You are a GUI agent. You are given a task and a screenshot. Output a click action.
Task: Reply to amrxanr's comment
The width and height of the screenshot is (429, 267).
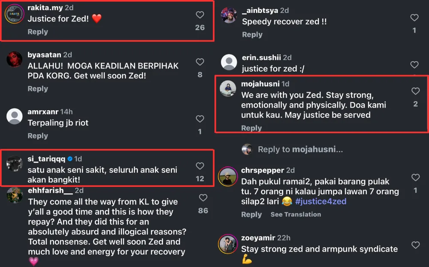(x=38, y=136)
